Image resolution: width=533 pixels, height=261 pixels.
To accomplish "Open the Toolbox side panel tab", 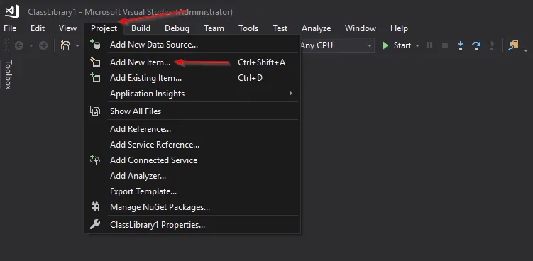I will tap(8, 74).
